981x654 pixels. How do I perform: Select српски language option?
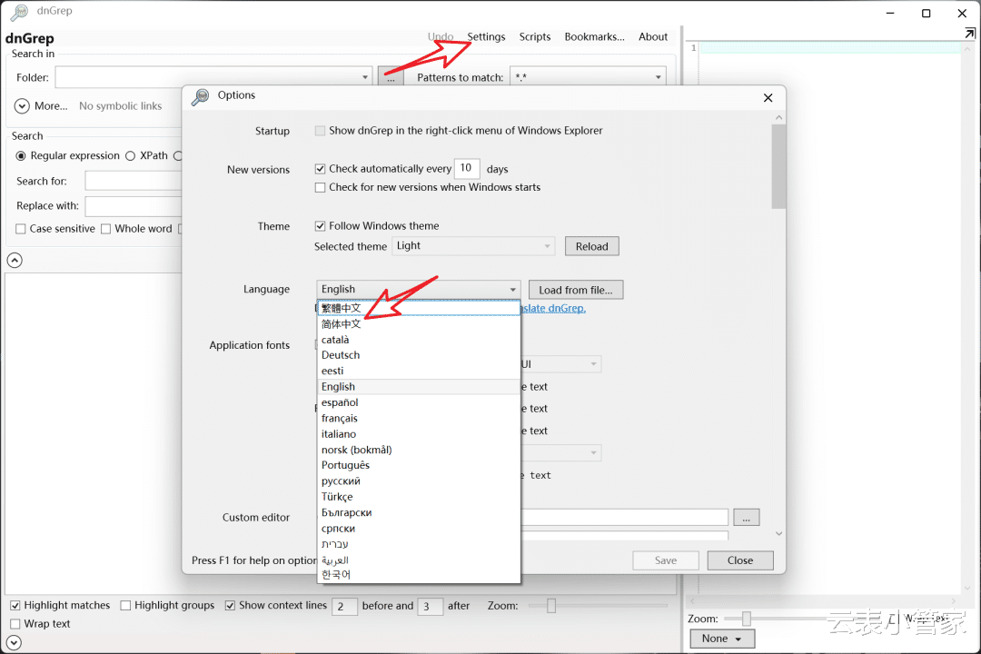click(x=419, y=529)
